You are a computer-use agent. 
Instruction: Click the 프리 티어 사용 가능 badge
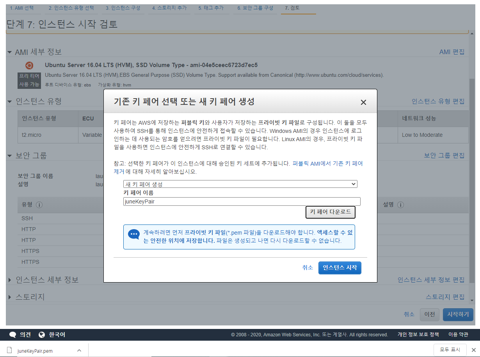pyautogui.click(x=29, y=81)
